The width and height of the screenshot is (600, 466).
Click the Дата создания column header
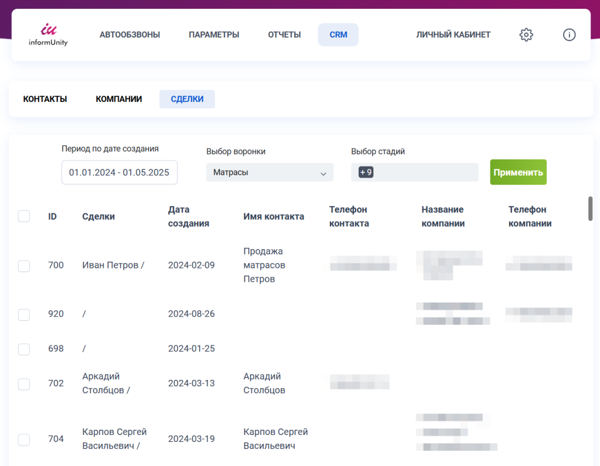pyautogui.click(x=188, y=216)
